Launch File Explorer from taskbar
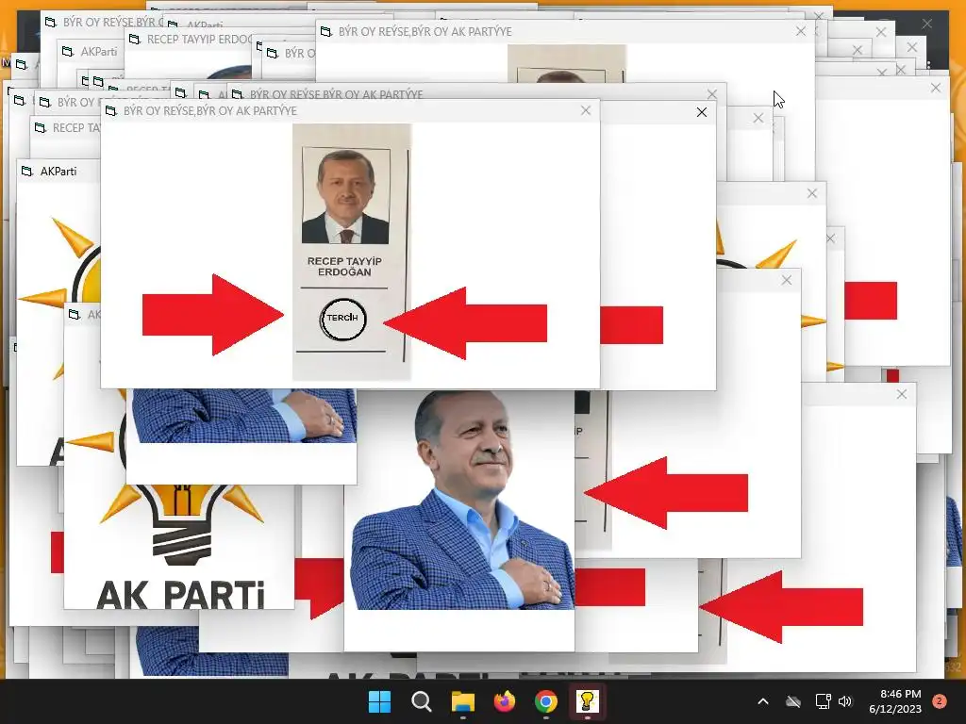Screen dimensions: 966x724 pos(462,701)
